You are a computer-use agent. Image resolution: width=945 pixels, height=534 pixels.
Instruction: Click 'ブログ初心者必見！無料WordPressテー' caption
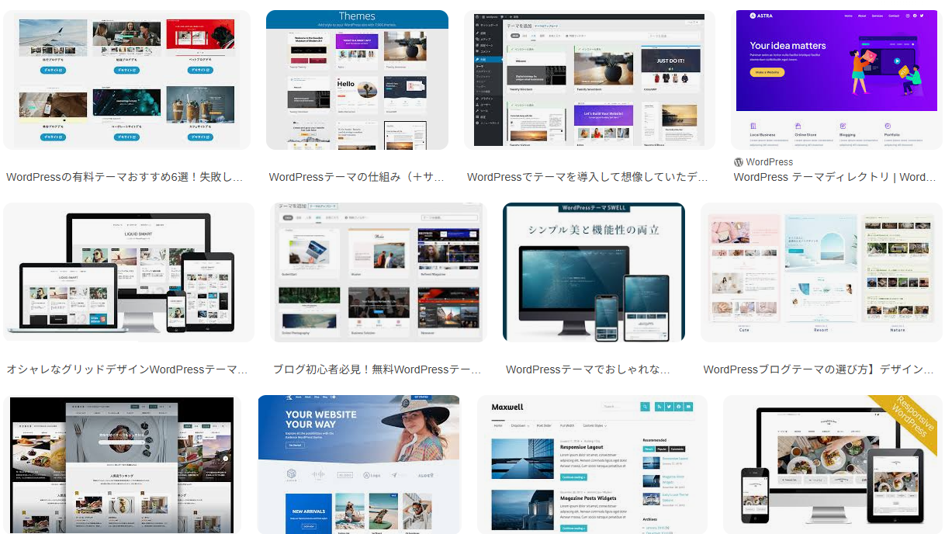(377, 369)
